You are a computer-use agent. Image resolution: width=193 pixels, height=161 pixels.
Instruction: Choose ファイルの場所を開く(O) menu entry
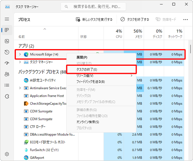(101, 116)
